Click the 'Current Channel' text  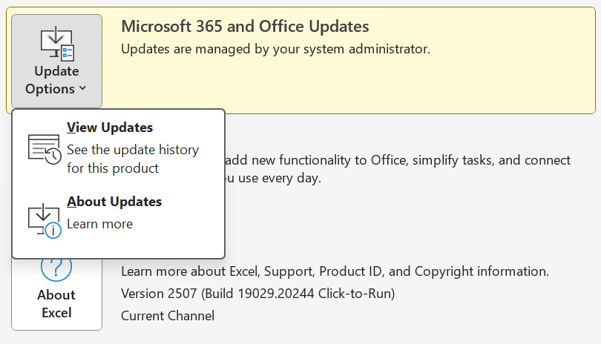point(168,316)
